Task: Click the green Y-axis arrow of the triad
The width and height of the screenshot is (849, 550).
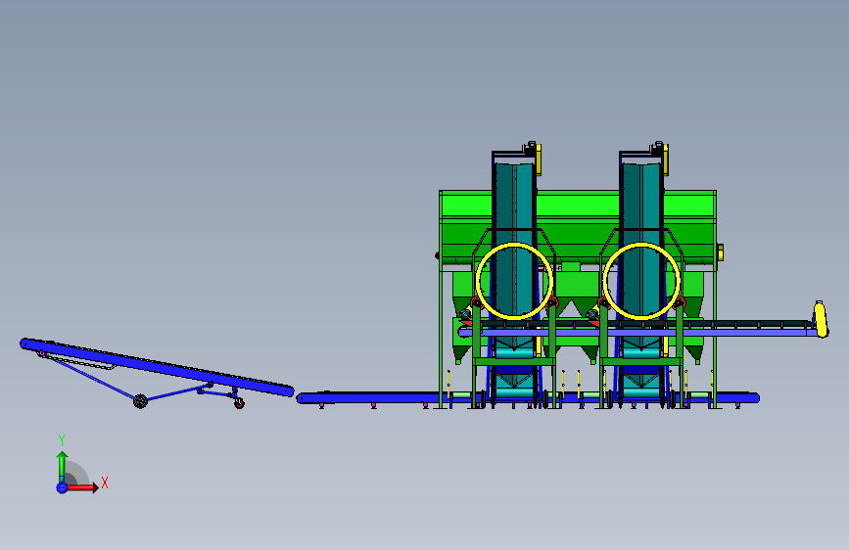Action: click(x=63, y=466)
